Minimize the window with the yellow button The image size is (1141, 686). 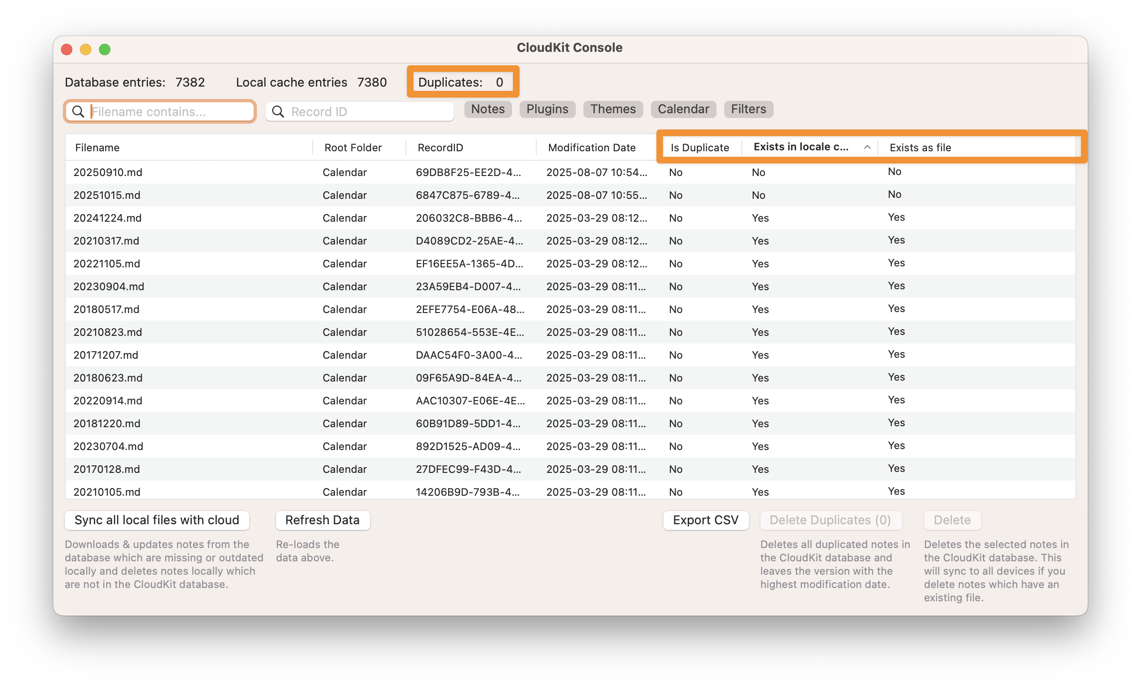(86, 49)
